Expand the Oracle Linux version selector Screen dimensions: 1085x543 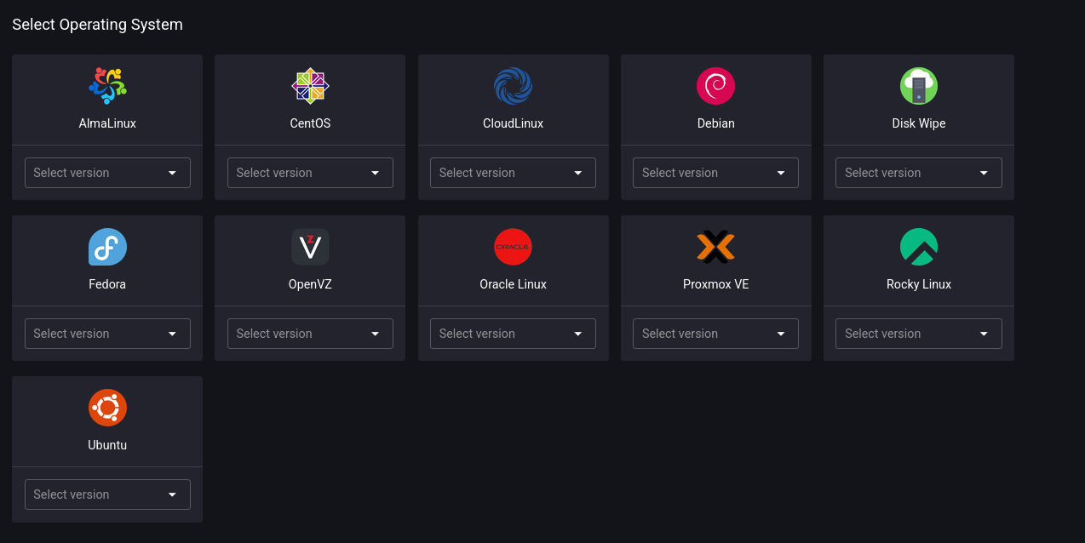click(513, 333)
